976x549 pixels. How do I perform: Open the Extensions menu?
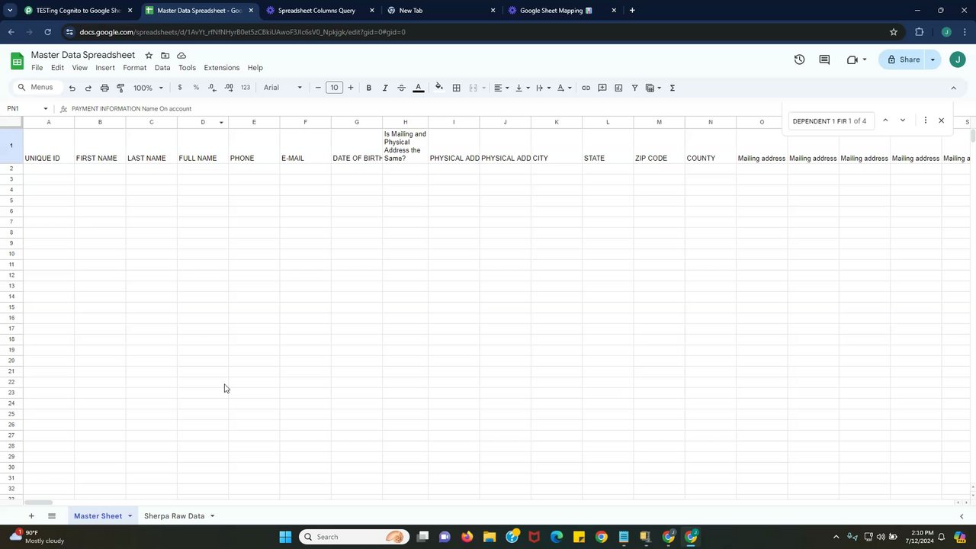[222, 68]
